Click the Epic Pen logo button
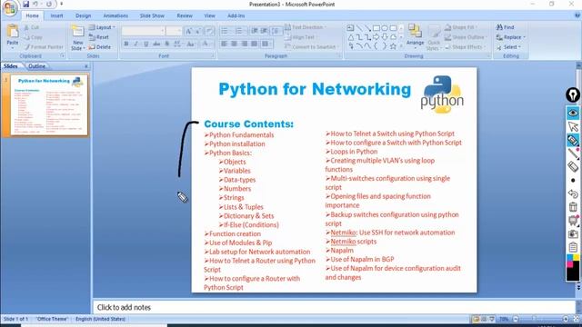Screen dimensions: 582x327 (573, 94)
